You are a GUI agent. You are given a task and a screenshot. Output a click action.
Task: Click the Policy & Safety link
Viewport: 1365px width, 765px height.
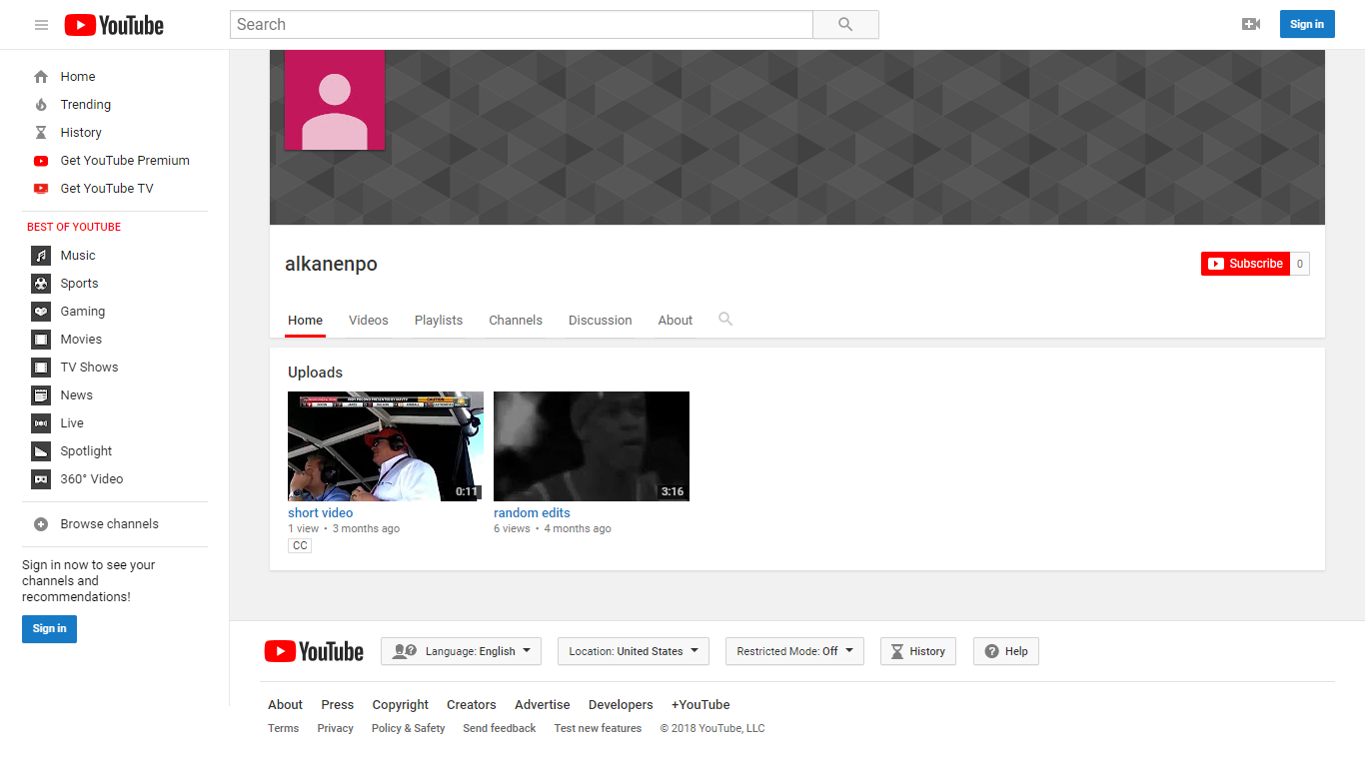[409, 729]
